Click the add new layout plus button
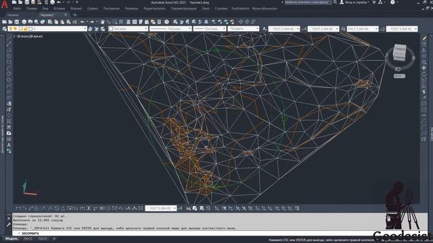The image size is (433, 243). click(54, 238)
